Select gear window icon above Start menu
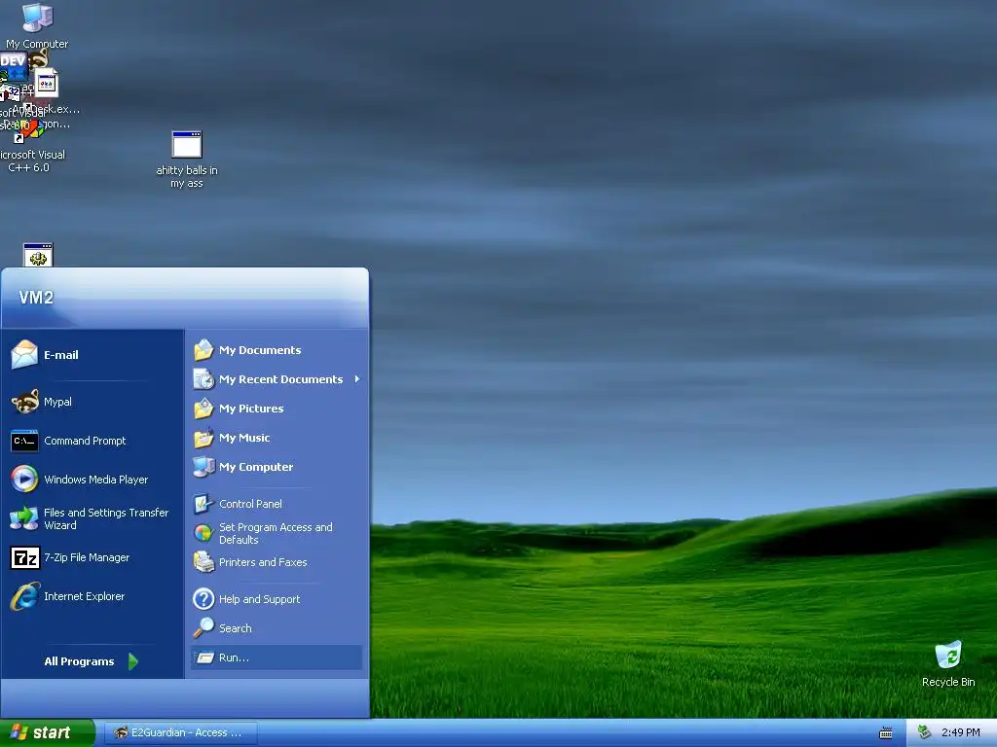This screenshot has width=997, height=747. [38, 255]
